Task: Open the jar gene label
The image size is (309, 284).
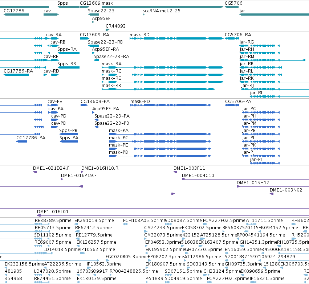Action: pos(242,11)
